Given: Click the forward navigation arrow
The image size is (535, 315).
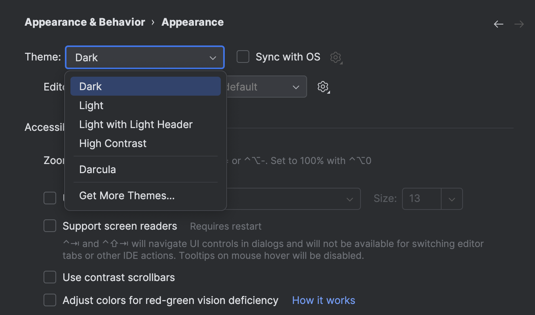Looking at the screenshot, I should 519,24.
